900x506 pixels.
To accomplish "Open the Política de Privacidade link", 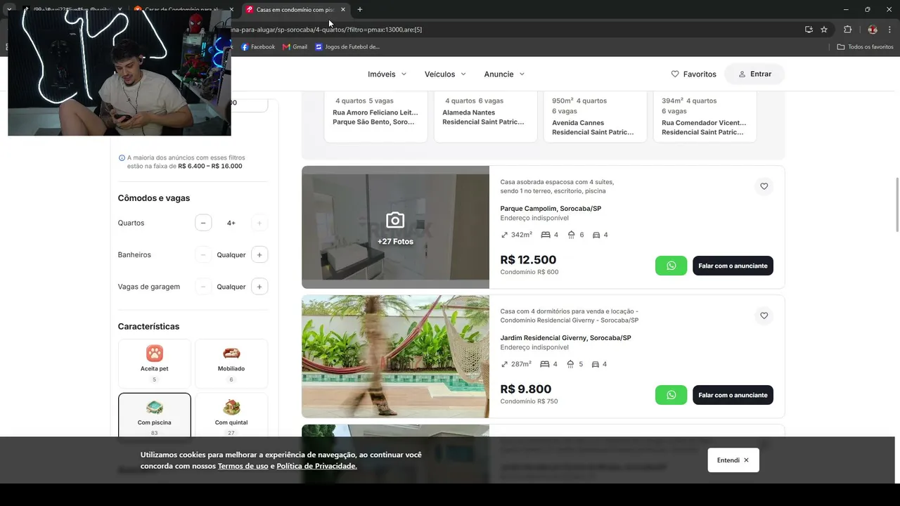I will [x=316, y=466].
